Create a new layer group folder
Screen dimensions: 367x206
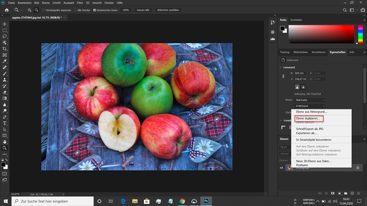[x=346, y=193]
